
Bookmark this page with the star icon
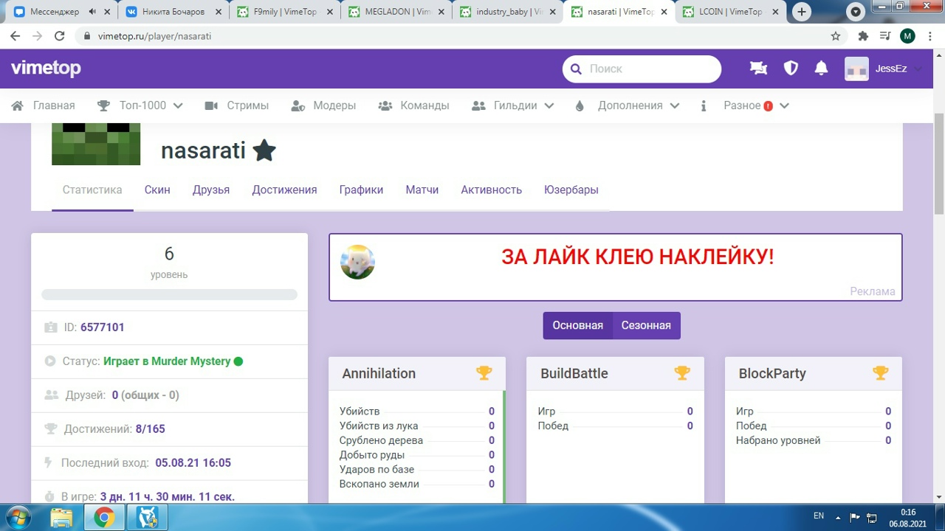[836, 36]
